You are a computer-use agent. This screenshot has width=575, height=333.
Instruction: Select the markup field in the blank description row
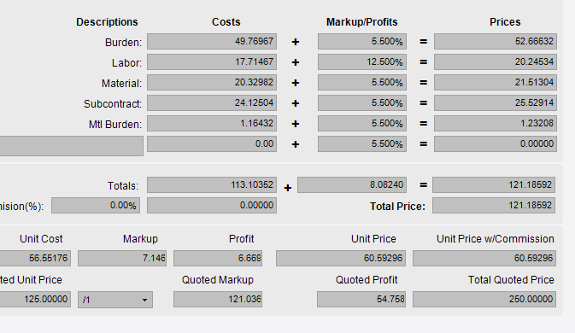[x=362, y=144]
